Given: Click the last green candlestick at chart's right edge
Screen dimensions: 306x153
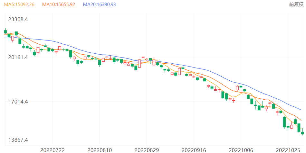Looking at the screenshot, I should tap(302, 133).
